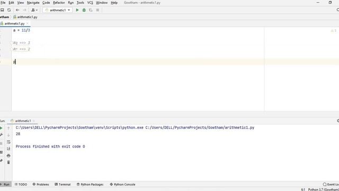This screenshot has height=191, width=339.
Task: Select the arithmetic1.py editor tab
Action: coord(14,23)
